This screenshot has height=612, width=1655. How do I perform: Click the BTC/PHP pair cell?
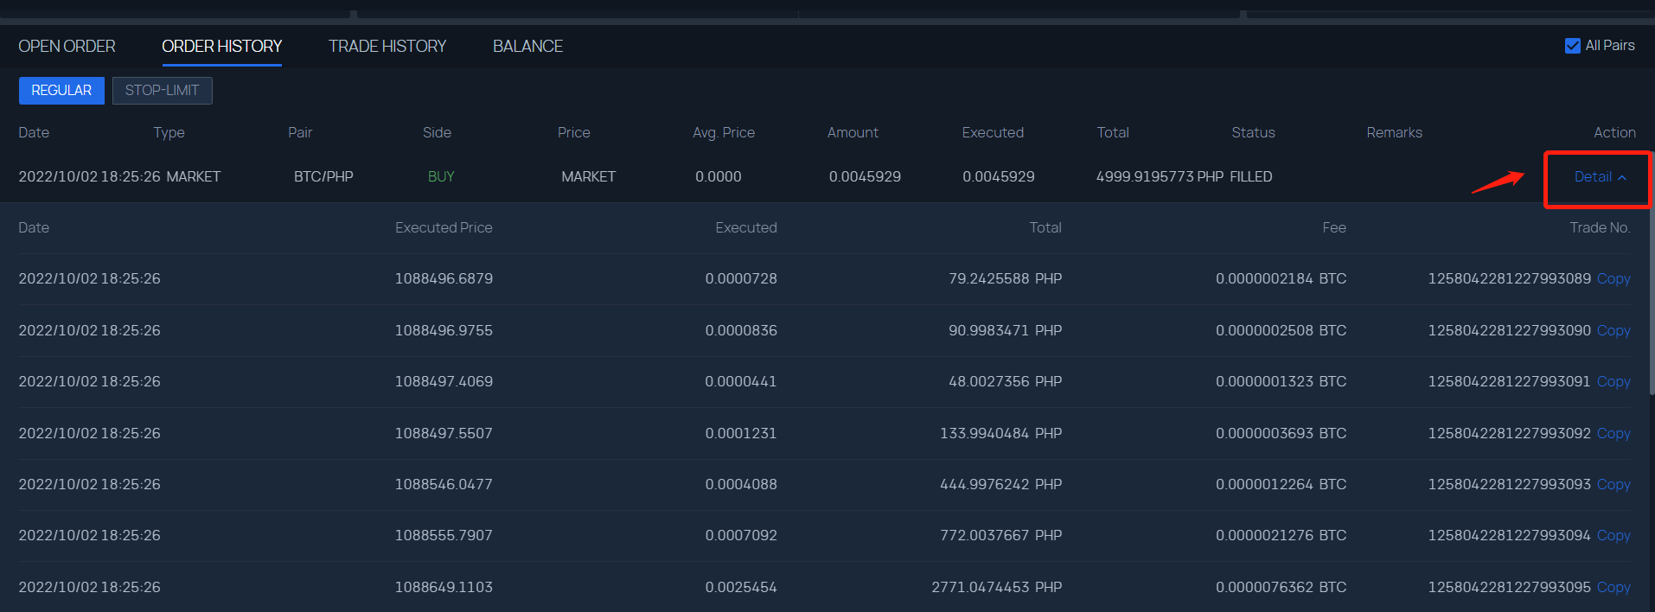pos(323,176)
